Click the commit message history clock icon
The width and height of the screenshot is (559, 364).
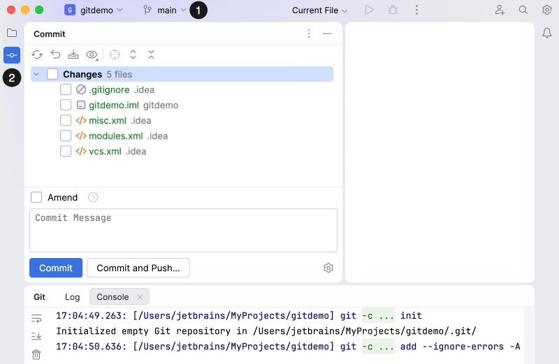[x=93, y=197]
